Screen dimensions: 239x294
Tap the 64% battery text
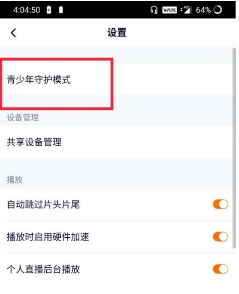coord(203,10)
